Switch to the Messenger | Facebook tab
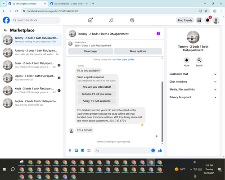 point(27,4)
